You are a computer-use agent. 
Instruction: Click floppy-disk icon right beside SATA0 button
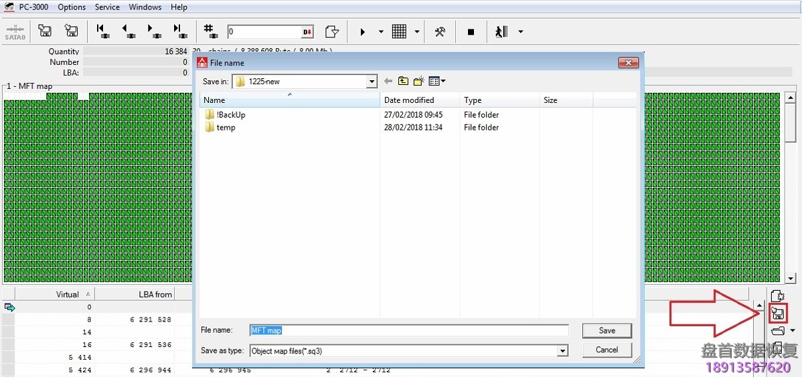(x=45, y=31)
